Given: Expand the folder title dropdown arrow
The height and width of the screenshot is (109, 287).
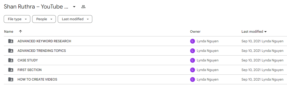Looking at the screenshot, I should 74,7.
